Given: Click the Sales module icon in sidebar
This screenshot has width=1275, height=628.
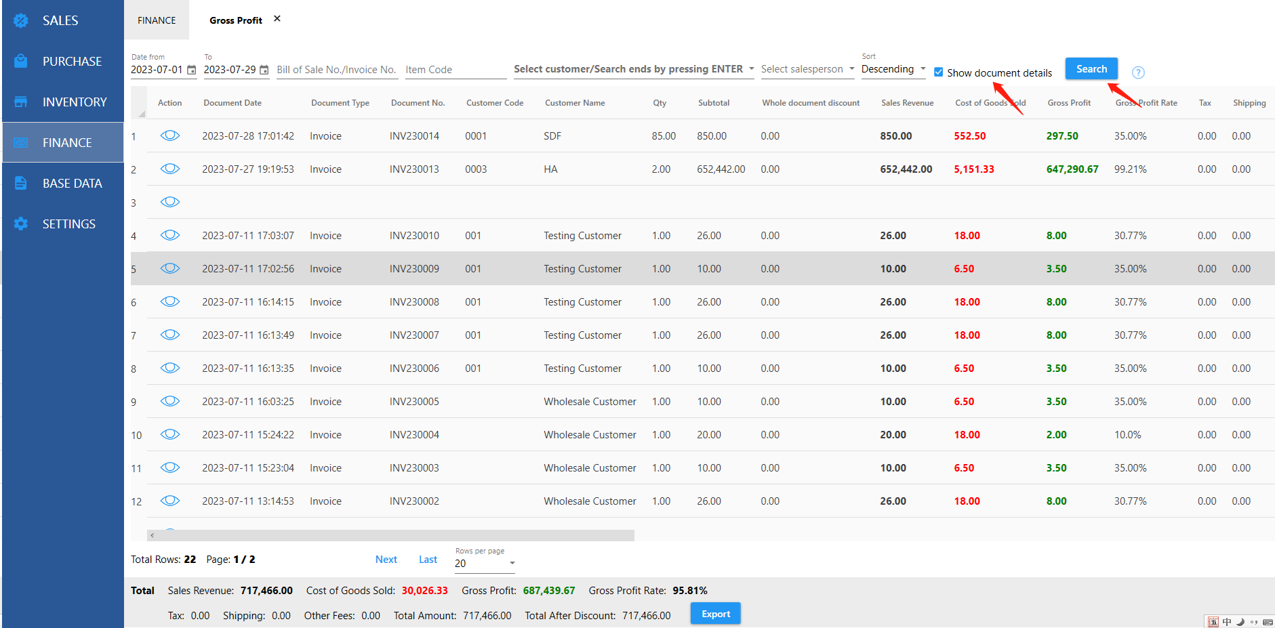Looking at the screenshot, I should (21, 20).
